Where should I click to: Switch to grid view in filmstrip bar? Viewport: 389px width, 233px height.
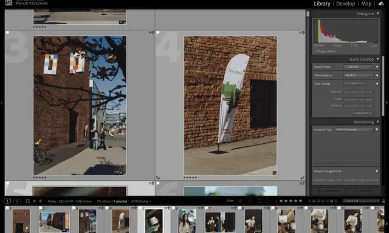click(27, 201)
